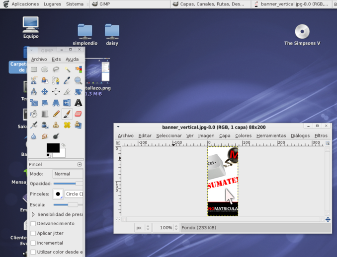Open the Filtros menu

click(321, 135)
